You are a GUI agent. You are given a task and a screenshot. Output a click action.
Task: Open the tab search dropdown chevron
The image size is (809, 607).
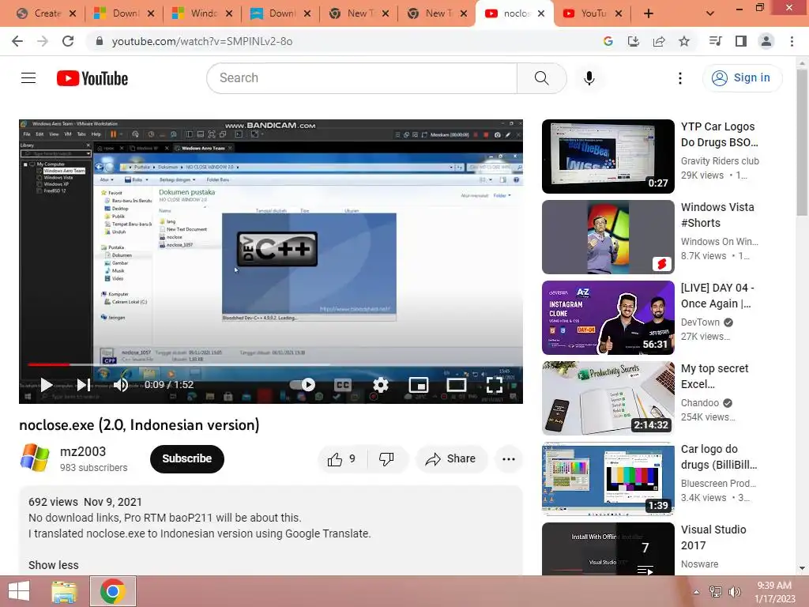click(x=710, y=13)
